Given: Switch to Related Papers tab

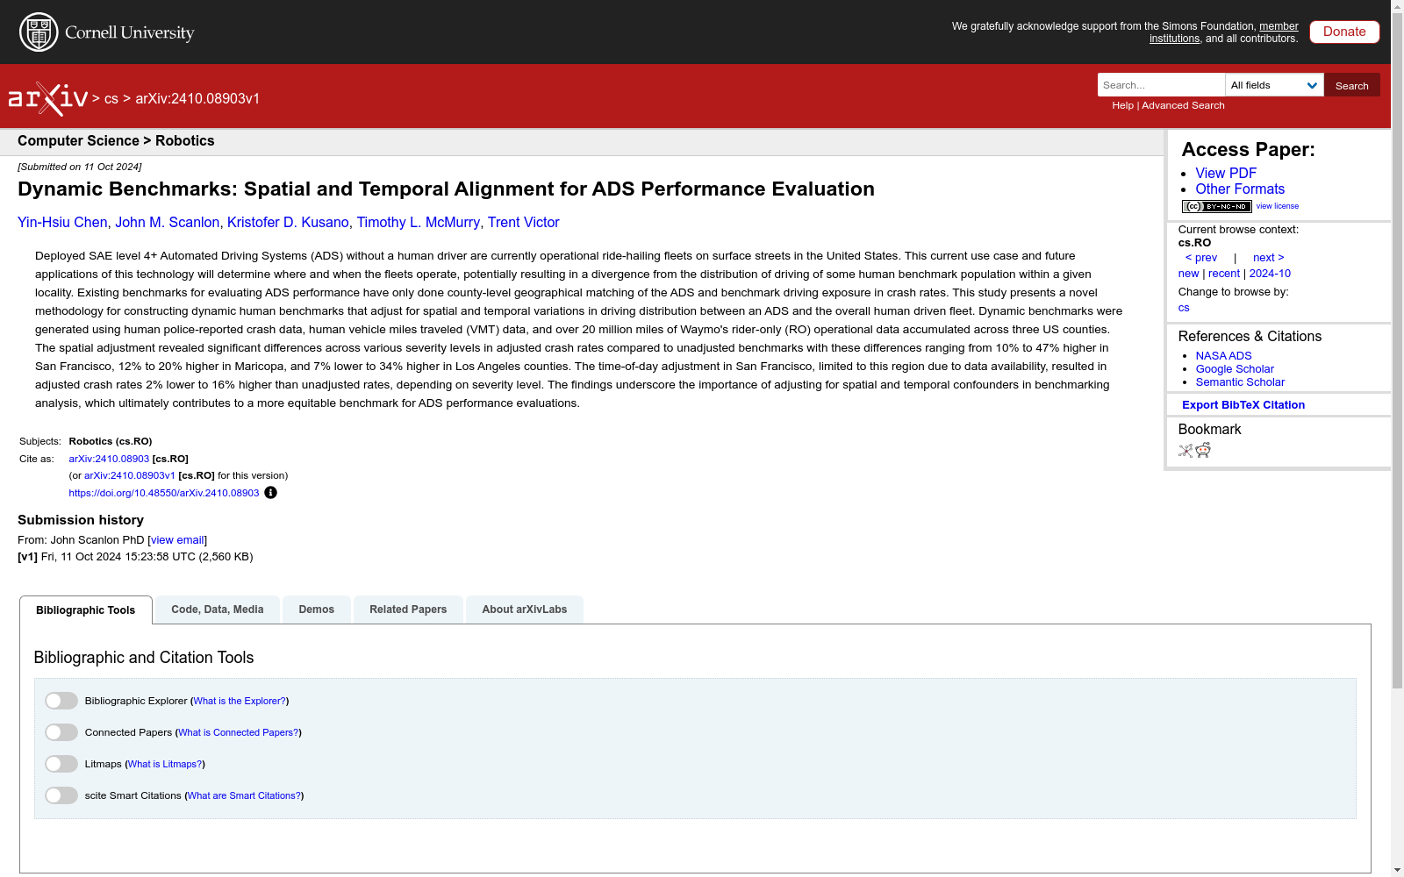Looking at the screenshot, I should pos(408,610).
